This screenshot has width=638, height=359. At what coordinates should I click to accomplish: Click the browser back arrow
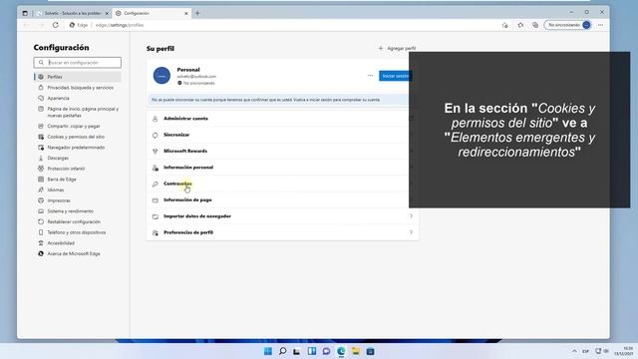[x=26, y=25]
